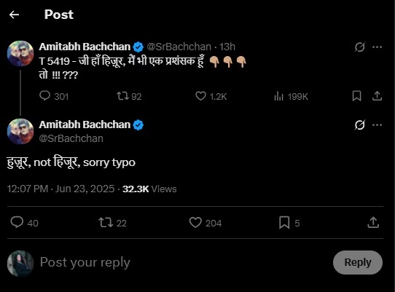Share the sorry typo post
The width and height of the screenshot is (395, 292).
(373, 223)
